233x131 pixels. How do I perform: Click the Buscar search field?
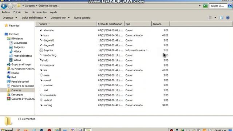click(x=218, y=6)
